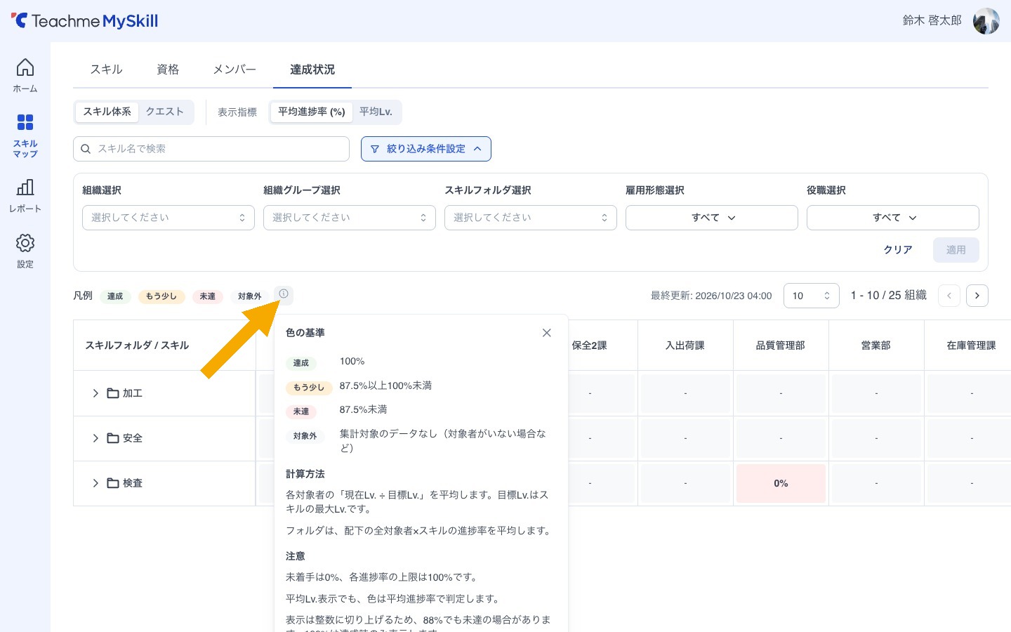The height and width of the screenshot is (632, 1011).
Task: Click the search magnifier icon
Action: pyautogui.click(x=86, y=149)
